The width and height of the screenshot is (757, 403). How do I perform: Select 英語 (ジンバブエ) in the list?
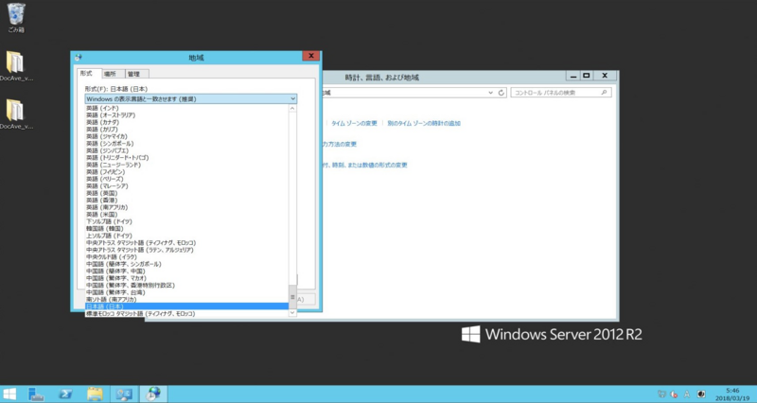coord(186,150)
